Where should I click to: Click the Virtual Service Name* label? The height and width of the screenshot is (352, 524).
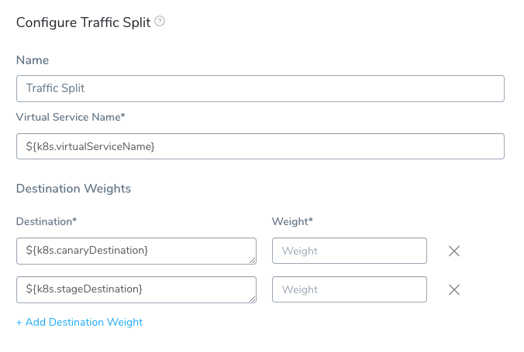(71, 117)
